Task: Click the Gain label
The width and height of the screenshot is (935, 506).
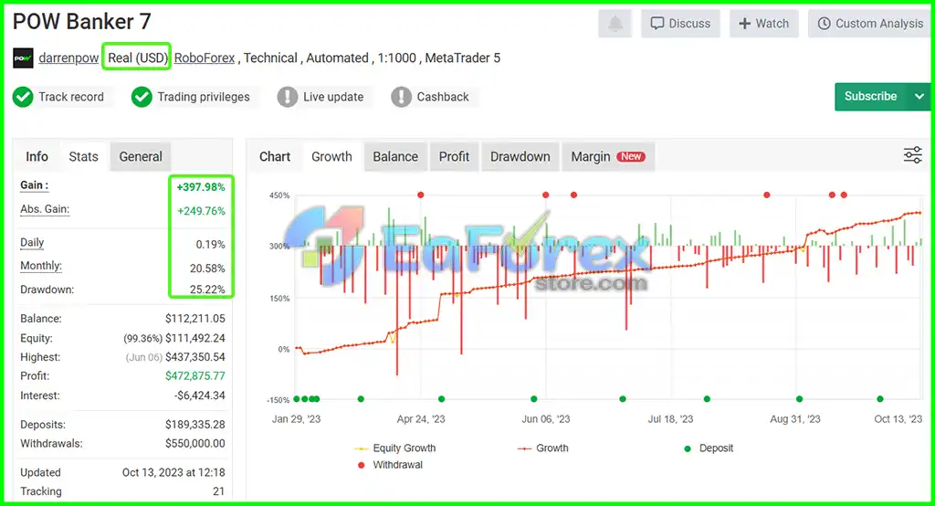Action: click(x=35, y=185)
